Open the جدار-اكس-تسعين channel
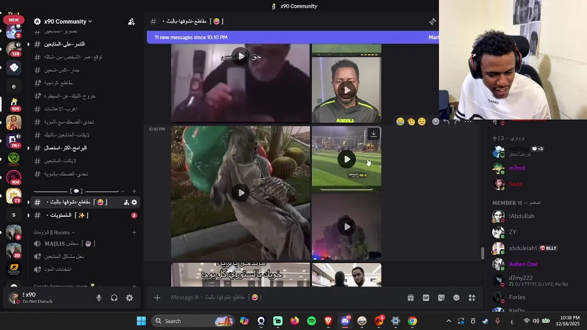Image resolution: width=587 pixels, height=330 pixels. tap(85, 70)
